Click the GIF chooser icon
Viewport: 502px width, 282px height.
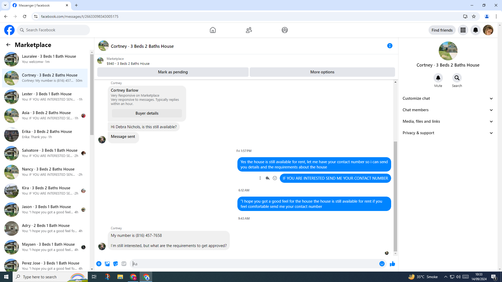pos(124,264)
